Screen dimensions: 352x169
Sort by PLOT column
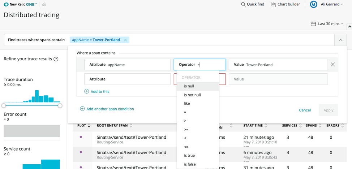pos(84,125)
